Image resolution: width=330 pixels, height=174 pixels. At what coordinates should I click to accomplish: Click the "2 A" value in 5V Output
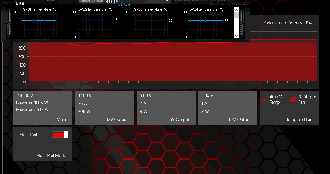tap(143, 104)
